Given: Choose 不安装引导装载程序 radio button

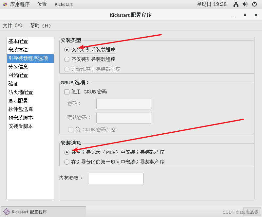Looking at the screenshot, I should 67,59.
